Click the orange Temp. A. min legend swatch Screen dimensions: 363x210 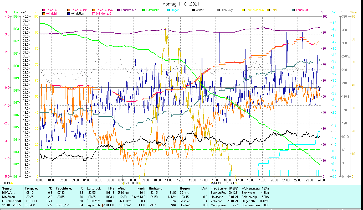tap(69, 10)
